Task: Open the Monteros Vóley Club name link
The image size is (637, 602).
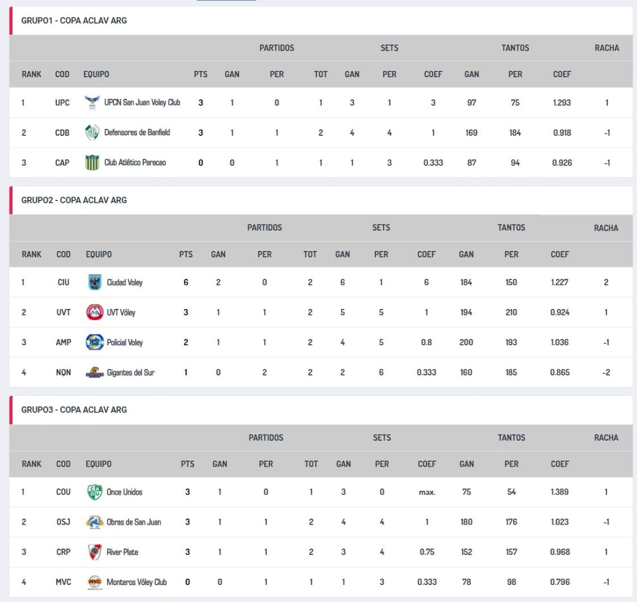Action: click(x=137, y=582)
